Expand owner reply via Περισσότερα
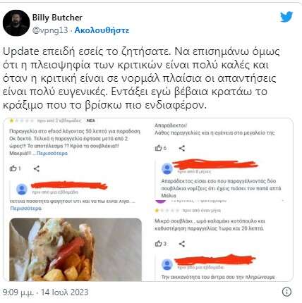Screen dimensions: 302x303 (x=26, y=209)
